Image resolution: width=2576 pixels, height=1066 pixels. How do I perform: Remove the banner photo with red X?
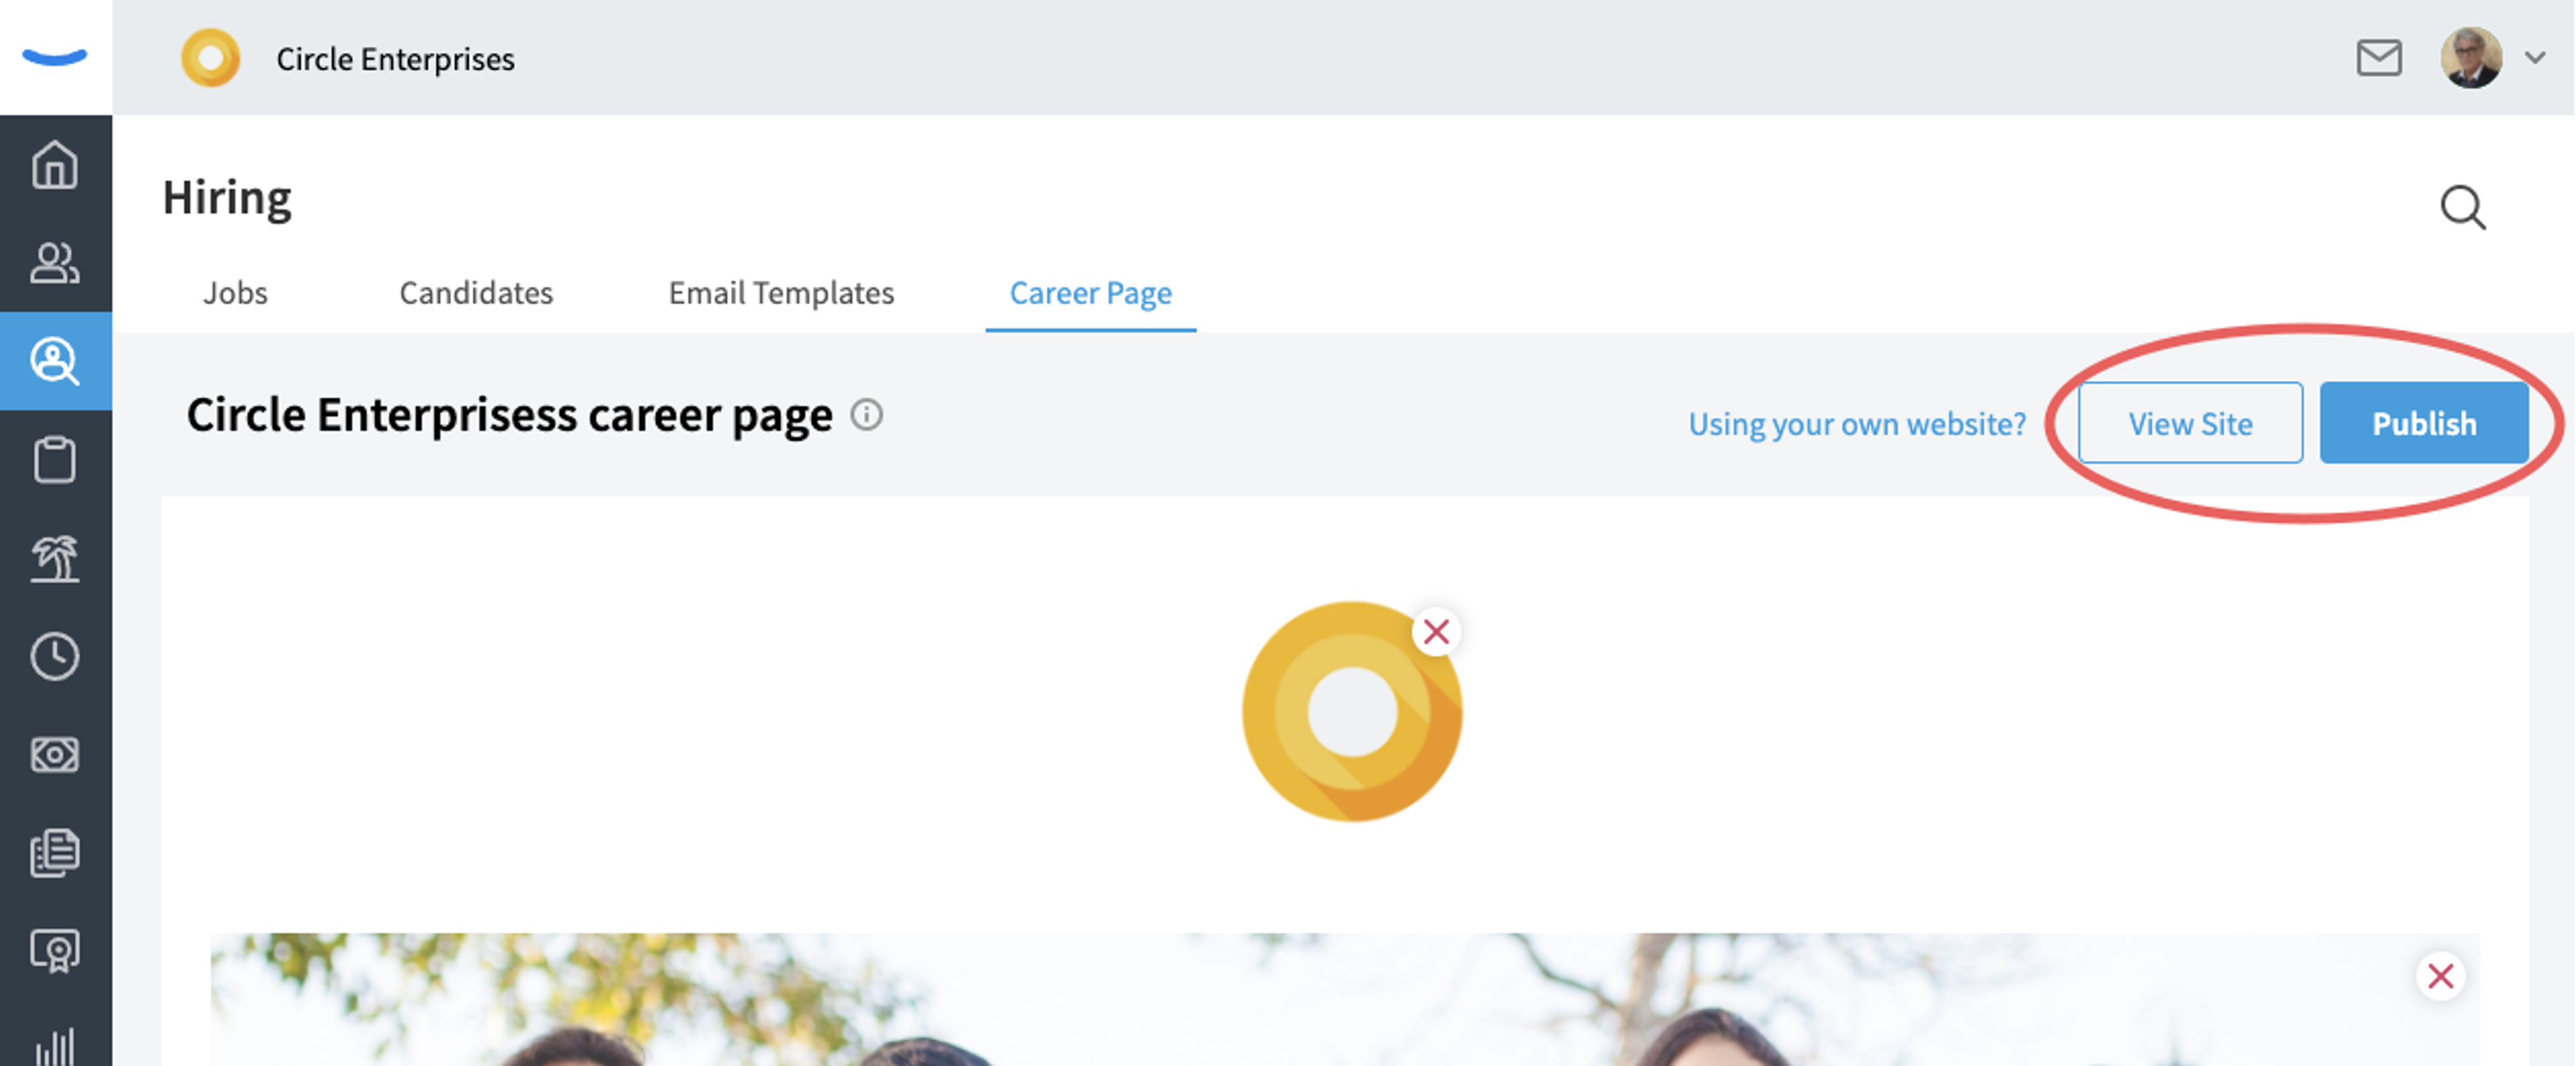[x=2440, y=975]
